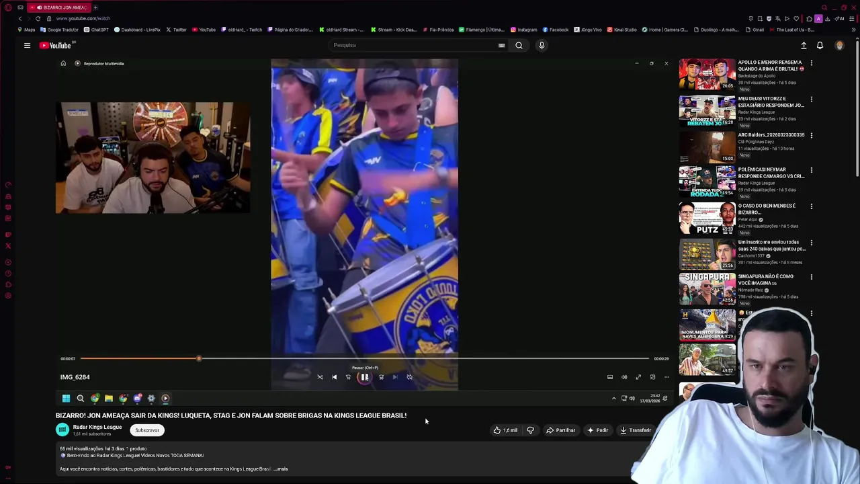Start voice search with the microphone
The height and width of the screenshot is (484, 860).
coord(542,45)
